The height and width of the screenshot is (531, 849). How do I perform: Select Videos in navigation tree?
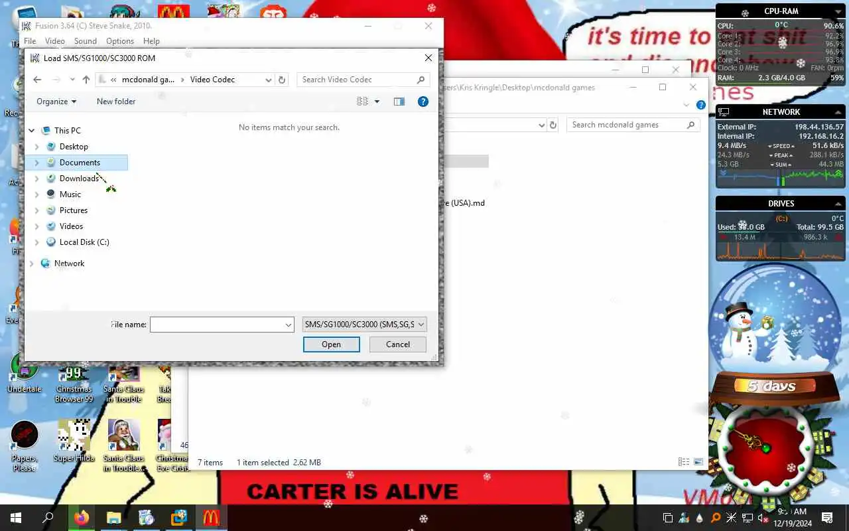71,226
